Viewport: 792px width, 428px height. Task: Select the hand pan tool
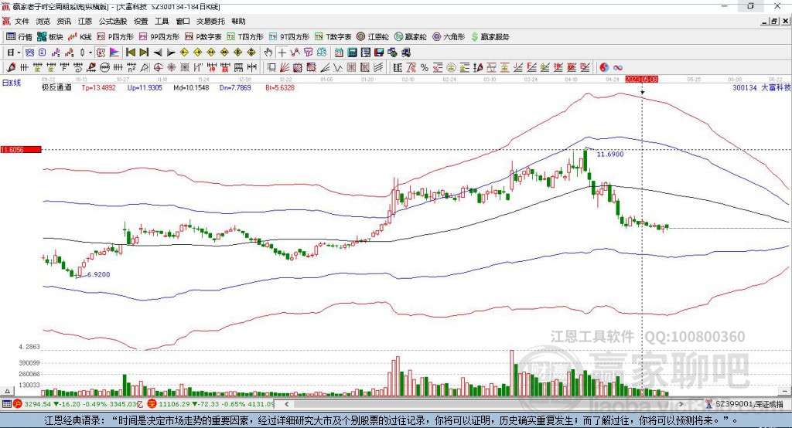pyautogui.click(x=268, y=53)
